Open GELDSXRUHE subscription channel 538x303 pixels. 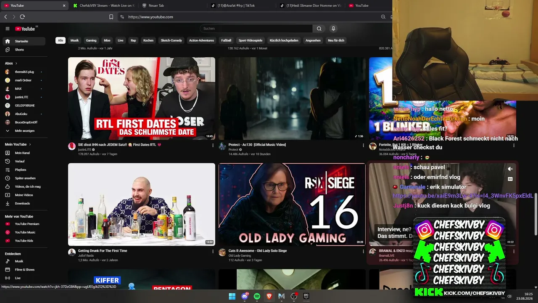coord(24,106)
